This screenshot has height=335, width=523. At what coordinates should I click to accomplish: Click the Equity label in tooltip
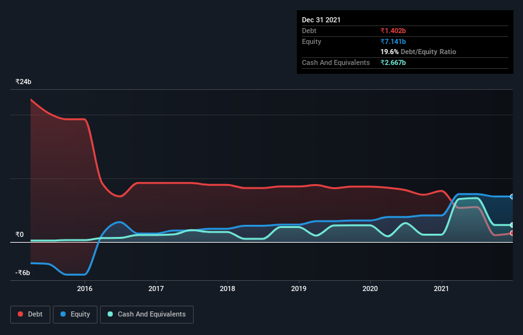[312, 41]
